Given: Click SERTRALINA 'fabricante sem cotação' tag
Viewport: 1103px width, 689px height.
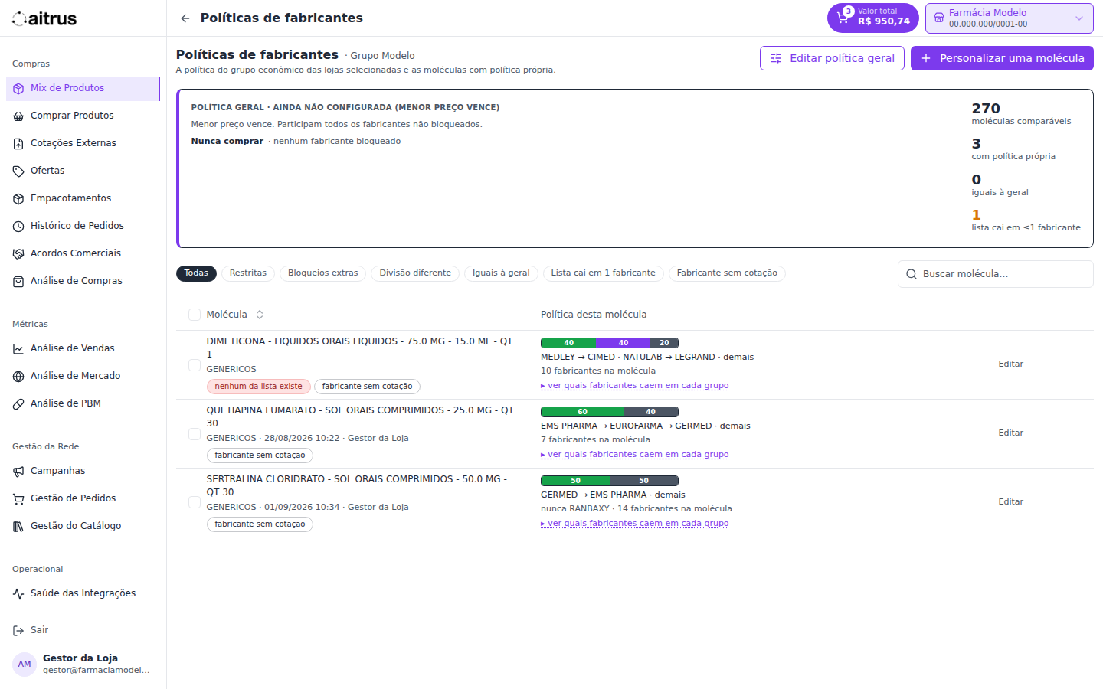Looking at the screenshot, I should tap(260, 524).
